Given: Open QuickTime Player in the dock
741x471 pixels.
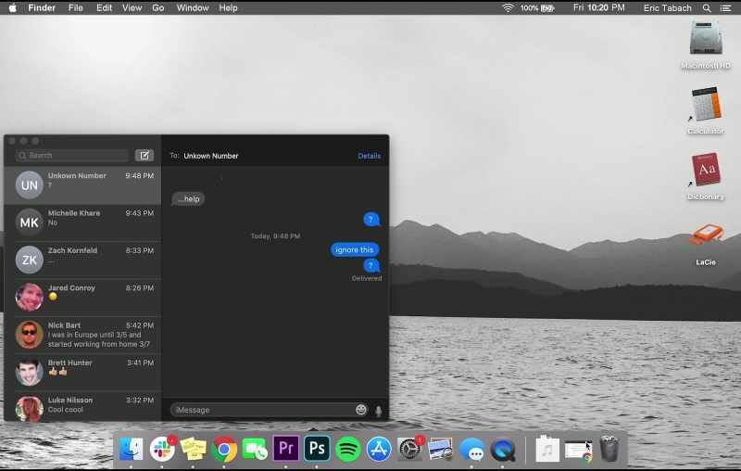Looking at the screenshot, I should [502, 449].
